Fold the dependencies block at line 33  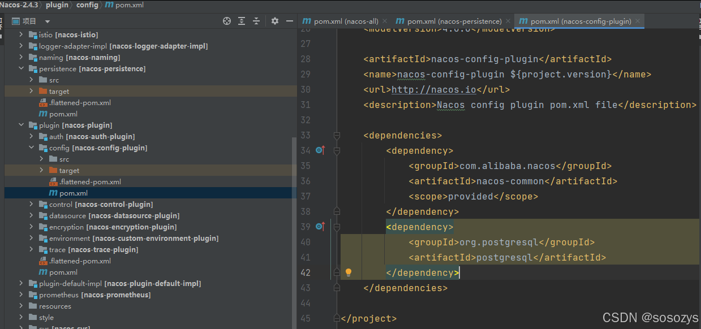coord(337,135)
